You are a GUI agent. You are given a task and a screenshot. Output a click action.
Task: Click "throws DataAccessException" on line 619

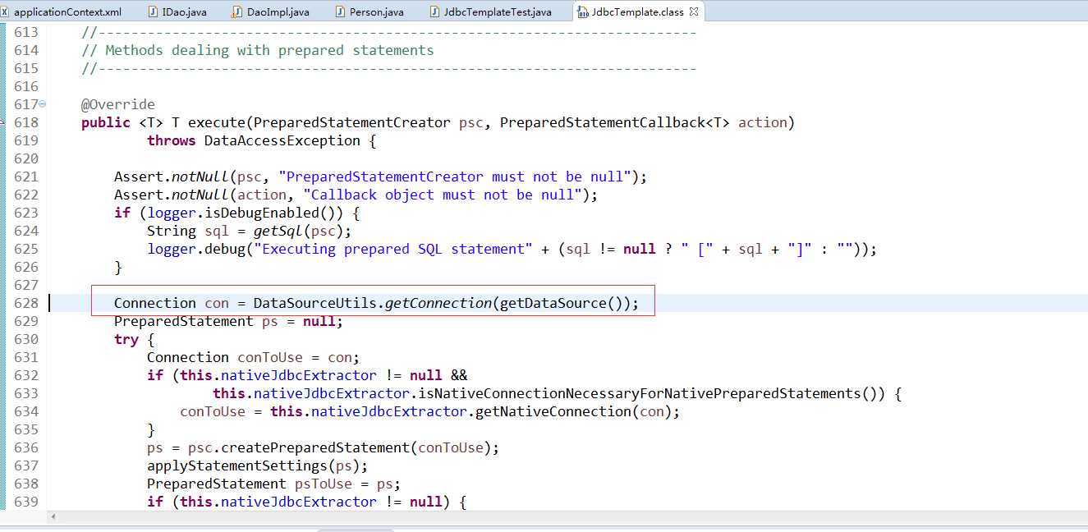pos(254,140)
